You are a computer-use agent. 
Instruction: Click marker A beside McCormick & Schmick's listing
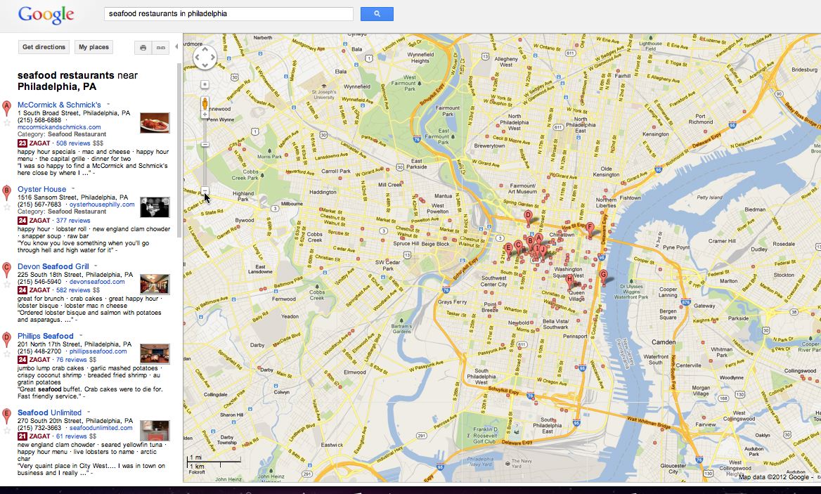coord(7,108)
